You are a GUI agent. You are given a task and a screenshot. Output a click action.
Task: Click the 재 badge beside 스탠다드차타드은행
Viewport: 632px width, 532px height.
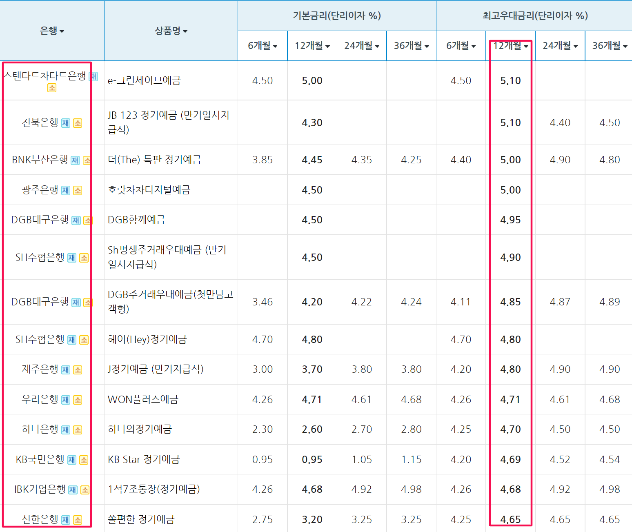point(93,76)
